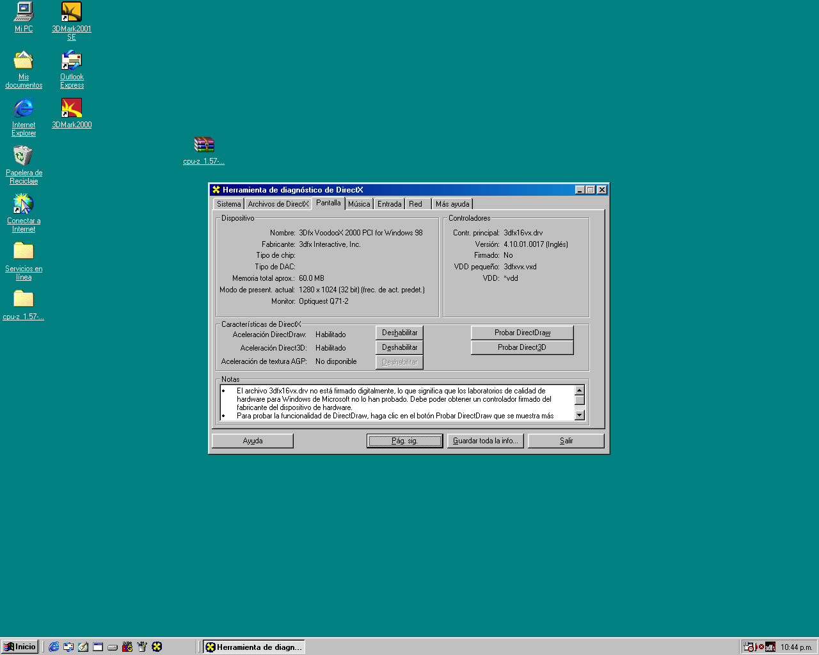
Task: Click the 3Dfx VoodooX 2000 PCI device name
Action: 360,233
